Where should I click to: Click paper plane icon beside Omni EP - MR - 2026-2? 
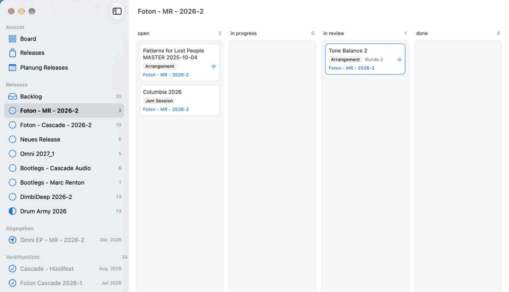[x=12, y=240]
